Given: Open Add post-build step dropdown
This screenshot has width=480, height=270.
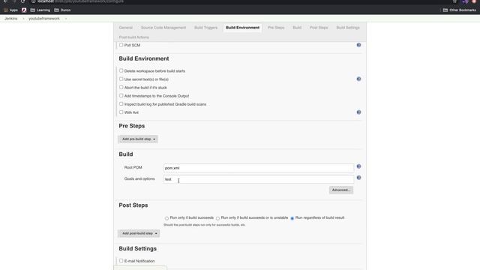Looking at the screenshot, I should point(139,233).
